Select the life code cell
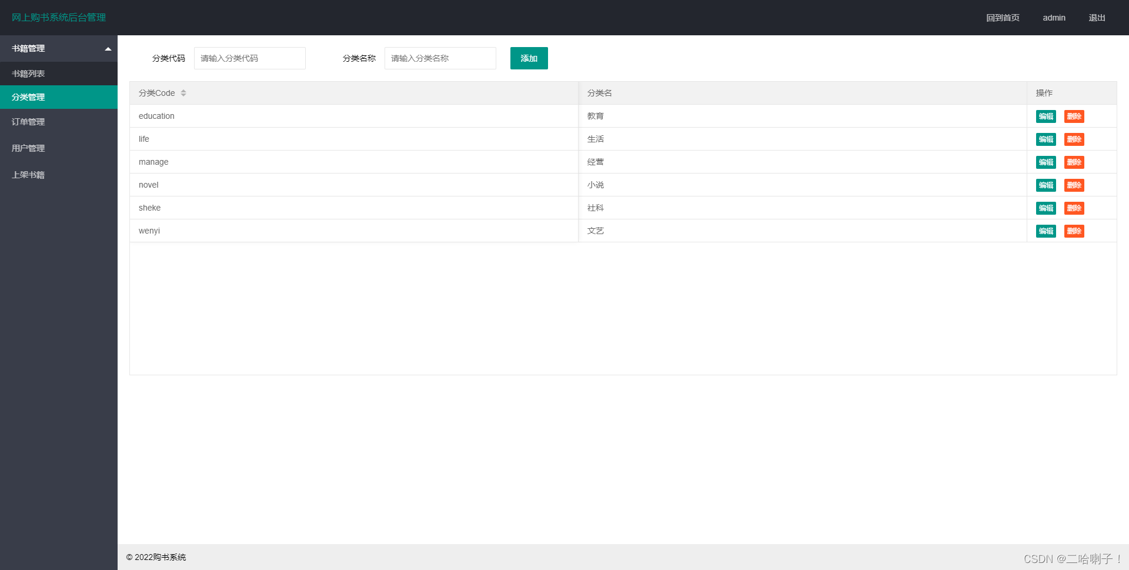The width and height of the screenshot is (1129, 570). click(x=354, y=139)
